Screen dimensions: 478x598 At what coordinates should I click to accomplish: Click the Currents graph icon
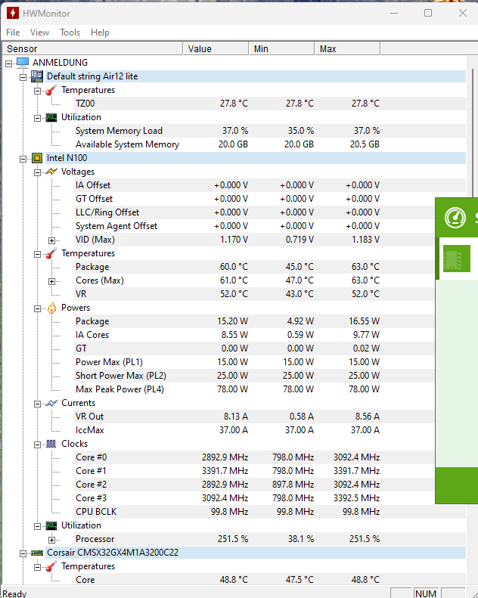click(x=51, y=403)
